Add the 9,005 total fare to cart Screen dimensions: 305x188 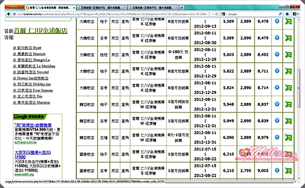[288, 171]
